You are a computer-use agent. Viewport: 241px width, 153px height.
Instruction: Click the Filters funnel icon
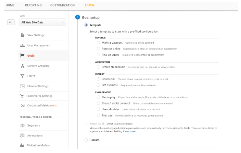pos(22,76)
